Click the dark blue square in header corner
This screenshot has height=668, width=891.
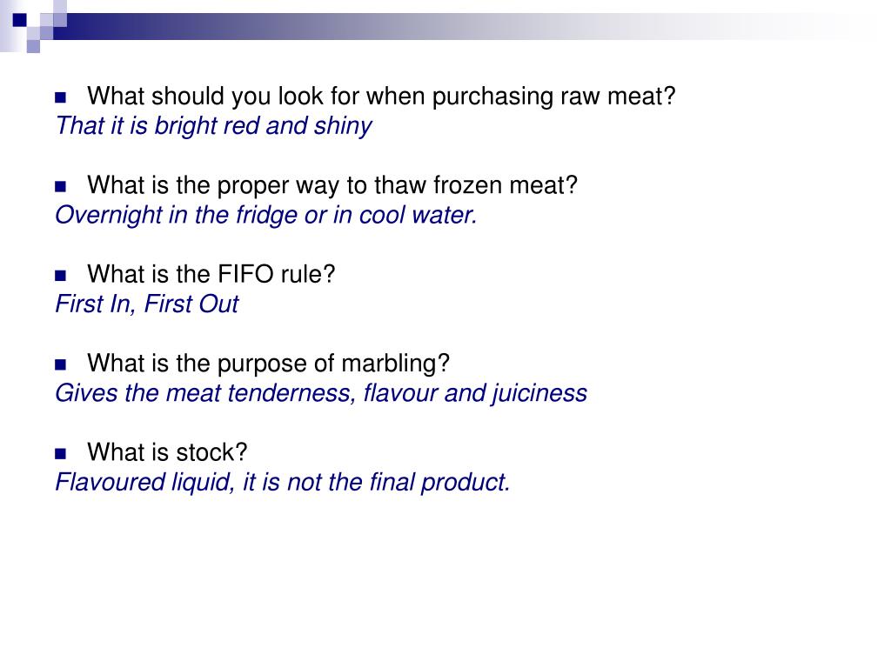(x=20, y=20)
